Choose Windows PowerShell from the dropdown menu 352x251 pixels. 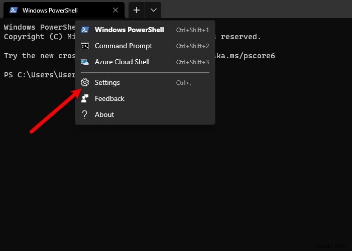(x=145, y=30)
